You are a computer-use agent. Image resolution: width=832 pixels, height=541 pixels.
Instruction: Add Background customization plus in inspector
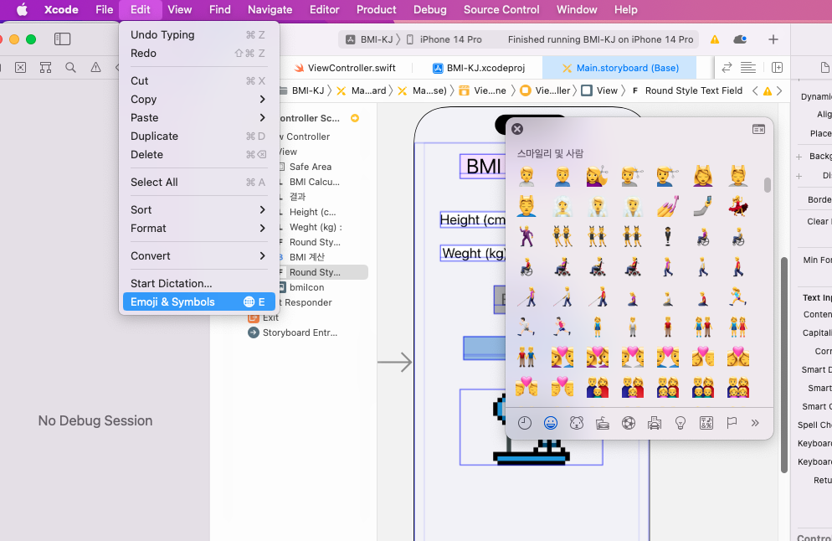799,157
